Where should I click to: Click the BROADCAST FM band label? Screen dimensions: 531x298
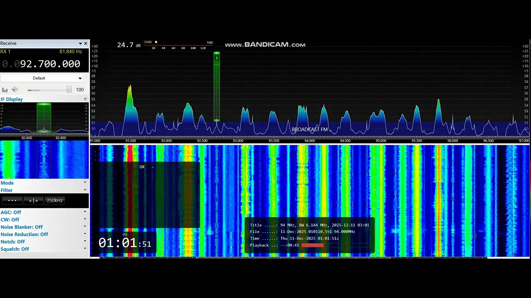tap(309, 130)
